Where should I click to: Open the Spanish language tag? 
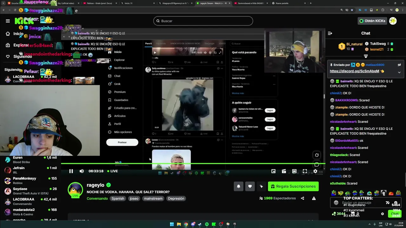pos(118,199)
